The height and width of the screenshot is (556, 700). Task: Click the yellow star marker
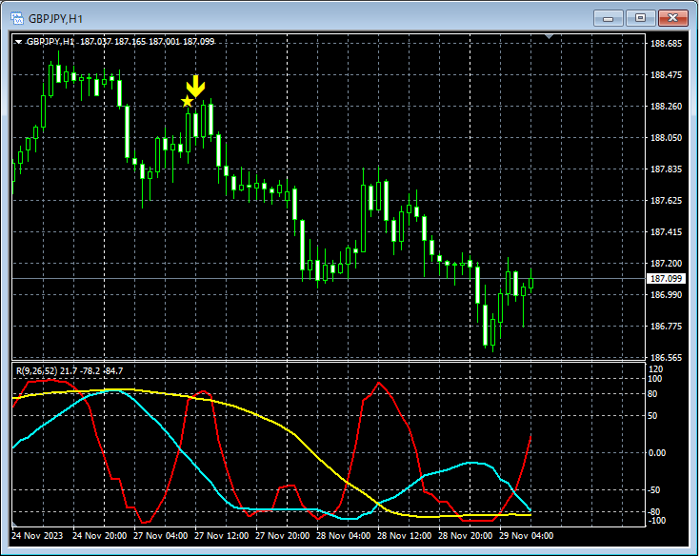click(187, 101)
